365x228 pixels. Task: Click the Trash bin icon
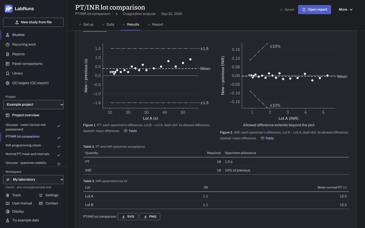[x=8, y=195]
